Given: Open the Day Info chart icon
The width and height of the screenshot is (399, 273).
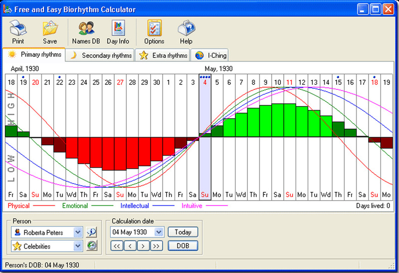Looking at the screenshot, I should click(118, 28).
